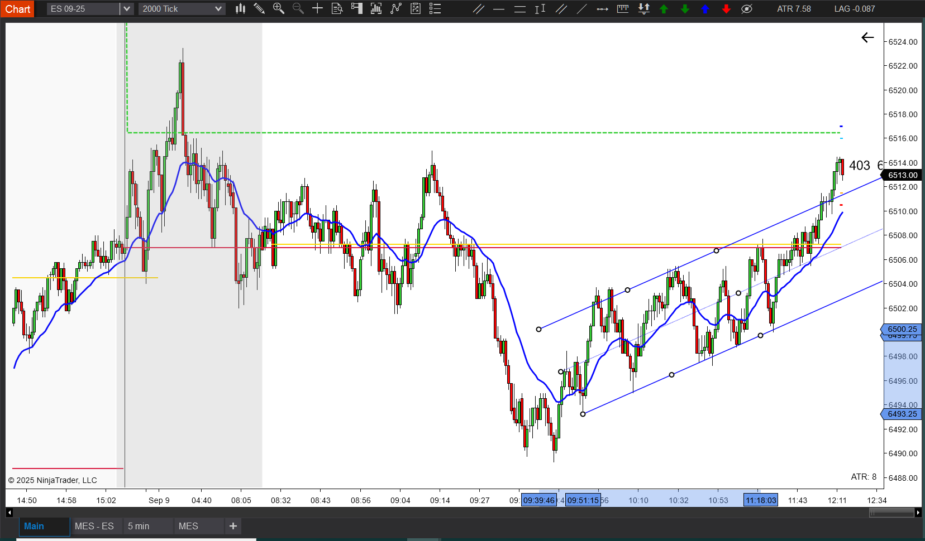
Task: Add a new chart tab
Action: 233,526
